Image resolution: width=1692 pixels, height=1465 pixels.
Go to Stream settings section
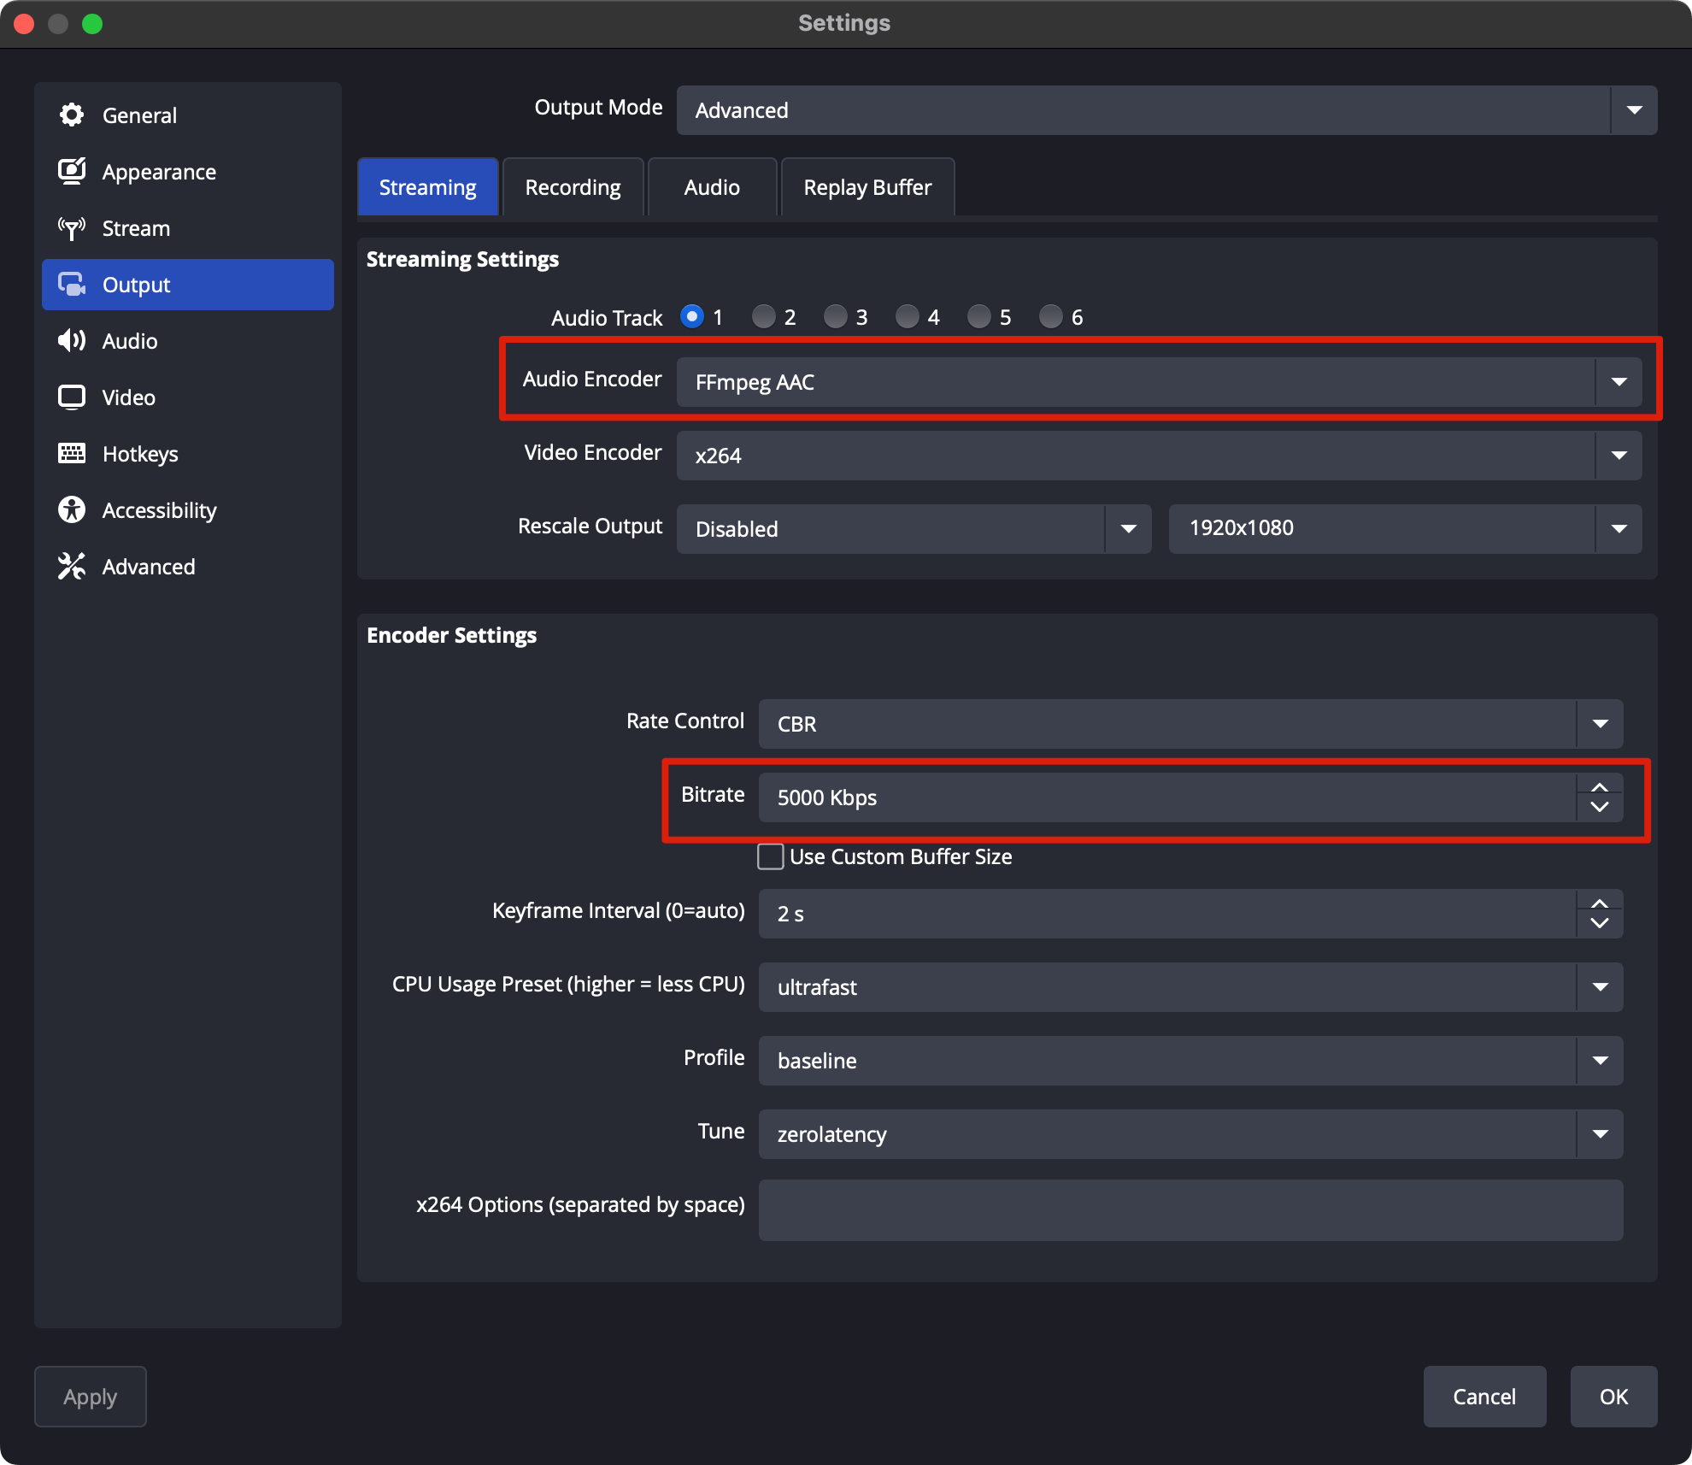click(188, 227)
